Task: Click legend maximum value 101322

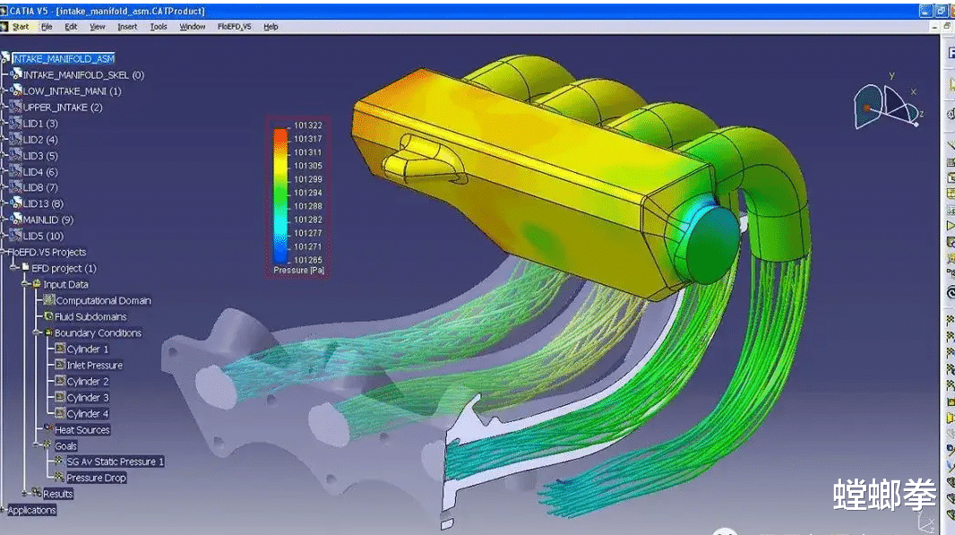Action: (x=308, y=125)
